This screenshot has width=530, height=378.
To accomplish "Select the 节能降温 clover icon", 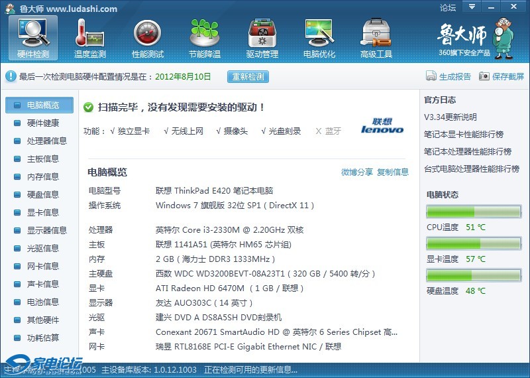I will tap(204, 39).
